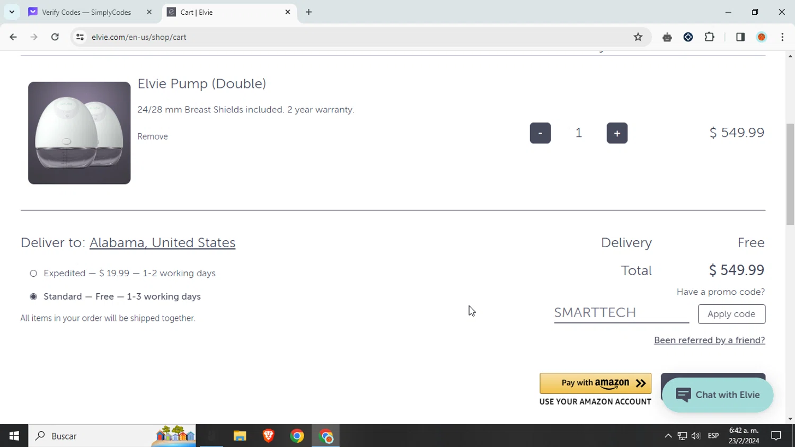Image resolution: width=795 pixels, height=447 pixels.
Task: Open the Elvie Pump product image
Action: [x=79, y=133]
